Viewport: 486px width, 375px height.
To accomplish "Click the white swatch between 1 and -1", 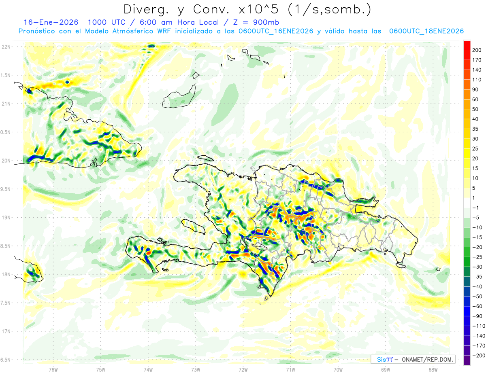I will coord(467,203).
